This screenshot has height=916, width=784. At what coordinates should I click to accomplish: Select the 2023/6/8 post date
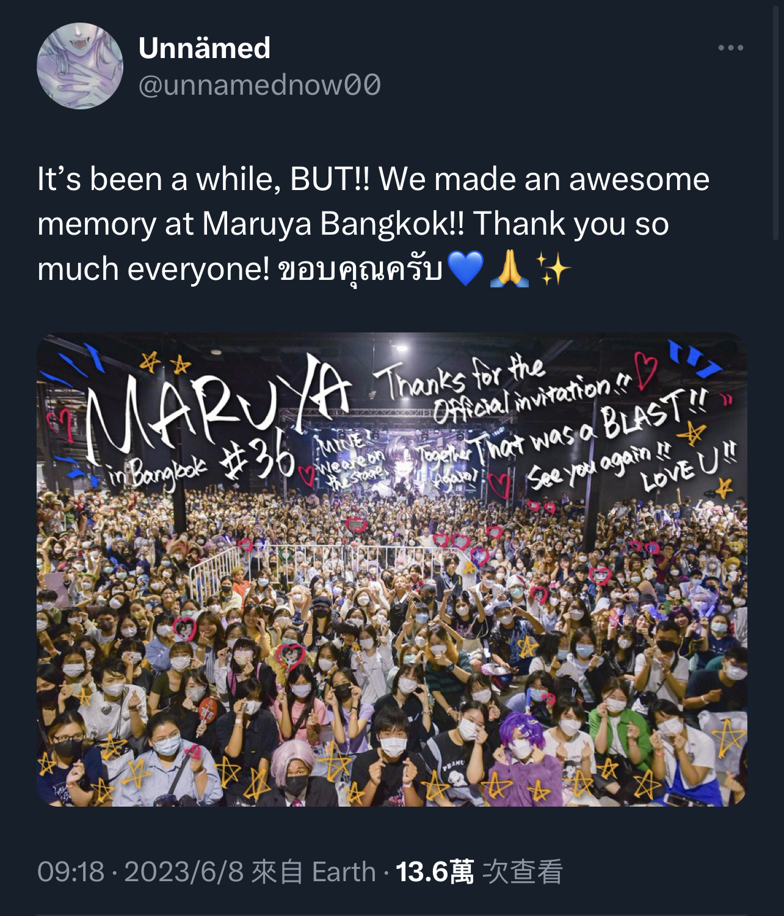[184, 871]
